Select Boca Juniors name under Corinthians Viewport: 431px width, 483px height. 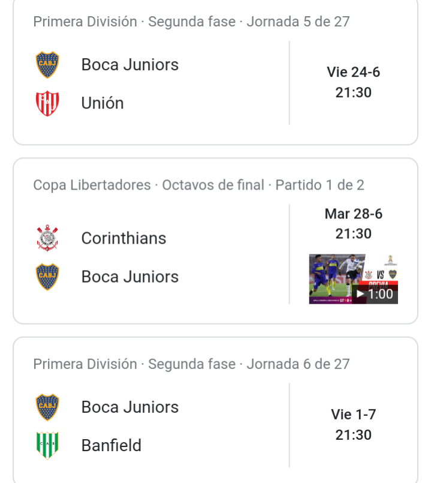coord(130,277)
